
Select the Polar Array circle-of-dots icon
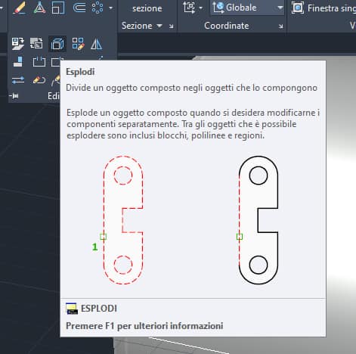point(98,8)
